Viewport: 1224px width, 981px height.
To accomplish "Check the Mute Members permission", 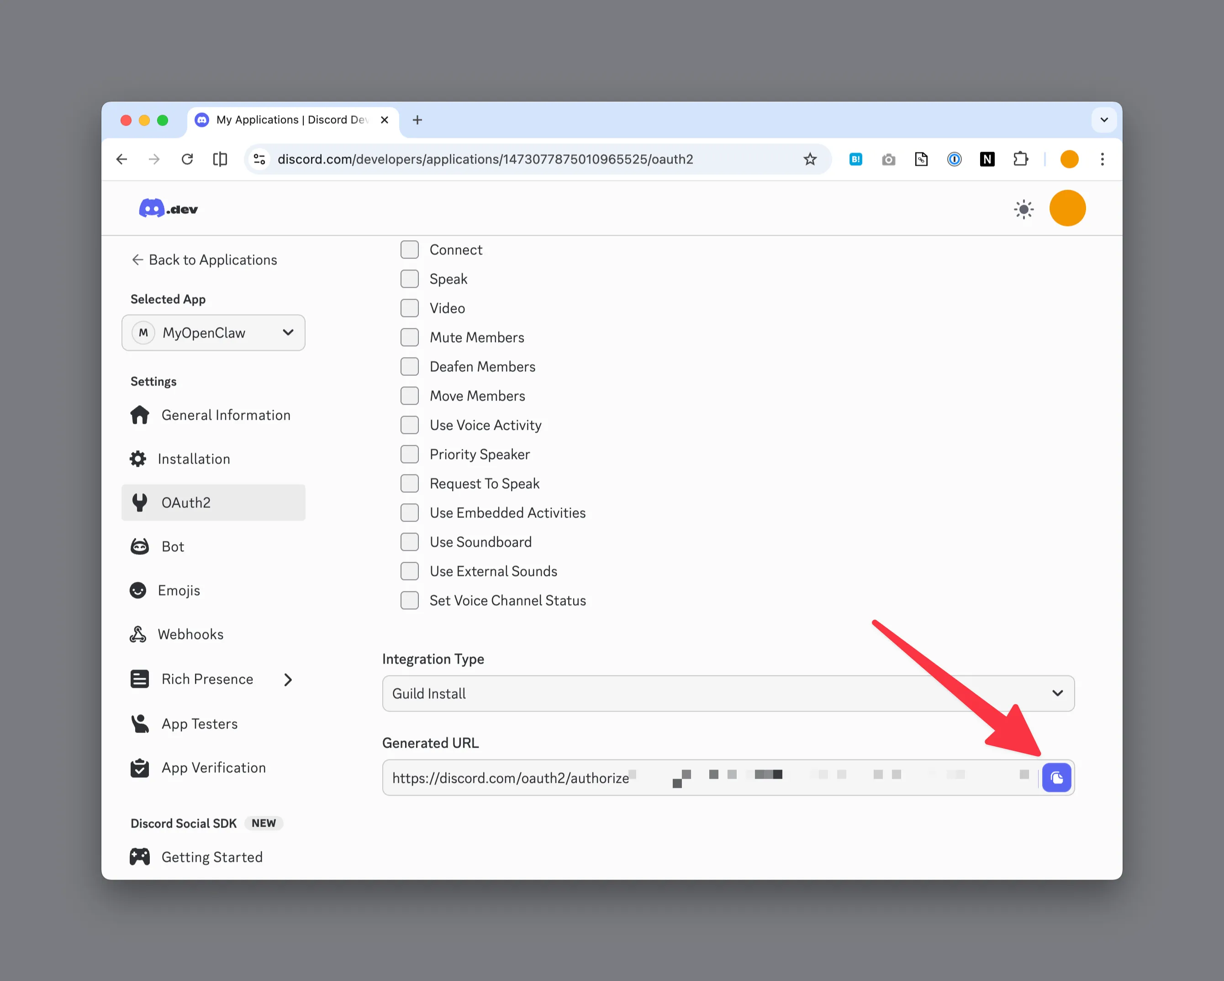I will (409, 337).
